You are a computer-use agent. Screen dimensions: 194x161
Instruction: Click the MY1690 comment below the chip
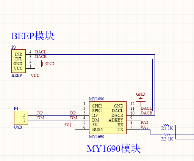pos(97,137)
